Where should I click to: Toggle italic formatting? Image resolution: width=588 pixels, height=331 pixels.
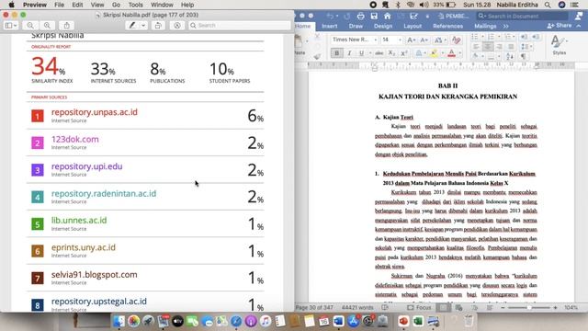coord(349,53)
